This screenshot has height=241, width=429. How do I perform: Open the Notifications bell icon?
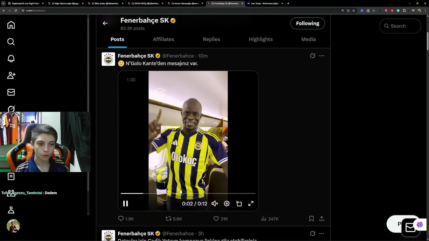click(11, 59)
